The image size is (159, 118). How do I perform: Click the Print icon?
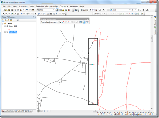[12, 10]
